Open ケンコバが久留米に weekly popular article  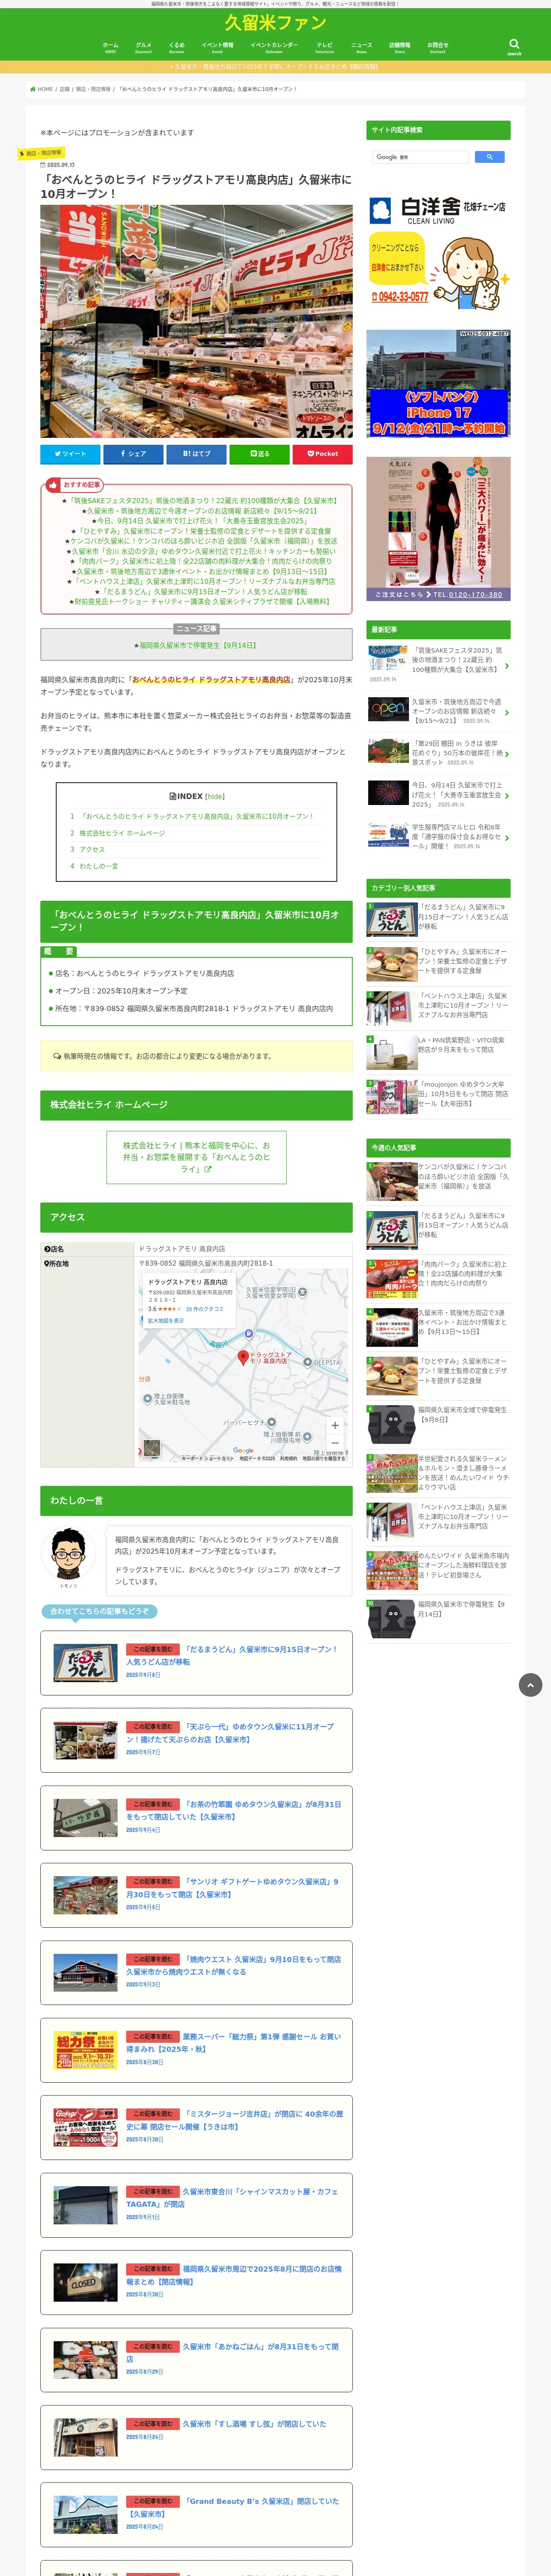tap(438, 1181)
